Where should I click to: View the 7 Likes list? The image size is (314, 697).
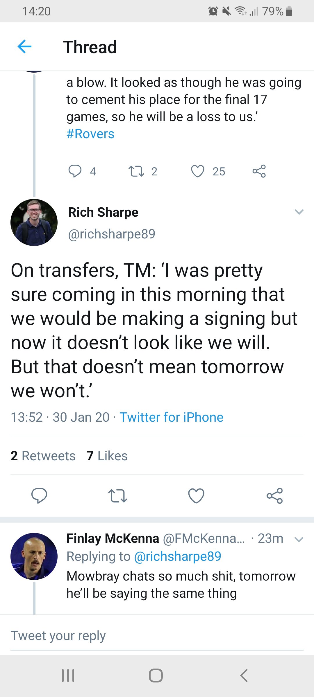point(107,456)
